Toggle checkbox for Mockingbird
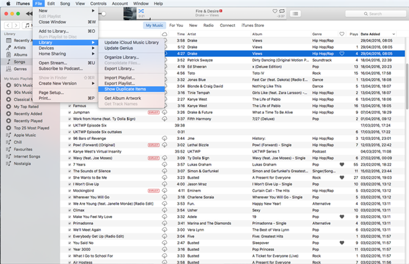 (70, 191)
